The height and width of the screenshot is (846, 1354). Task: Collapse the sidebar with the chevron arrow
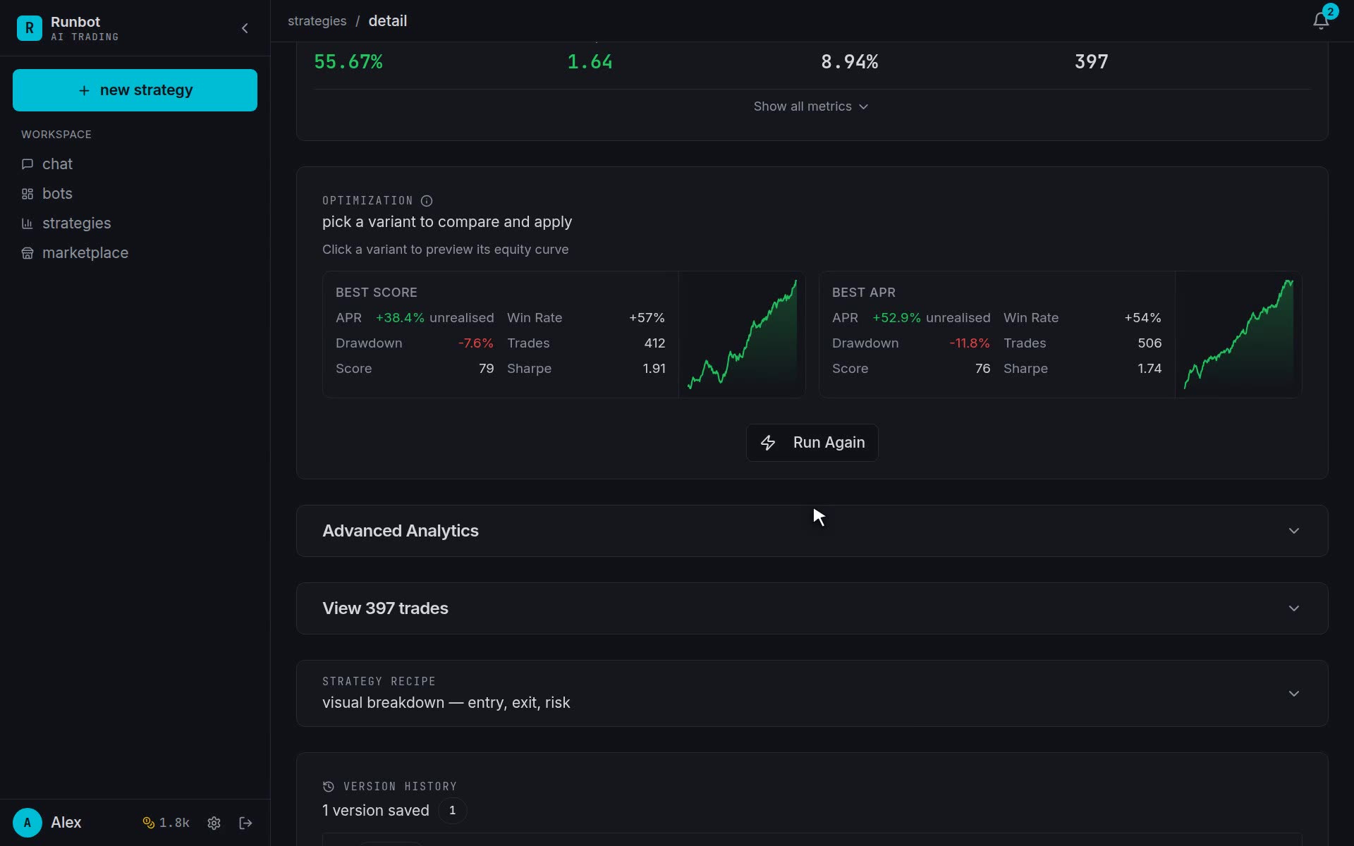tap(245, 28)
